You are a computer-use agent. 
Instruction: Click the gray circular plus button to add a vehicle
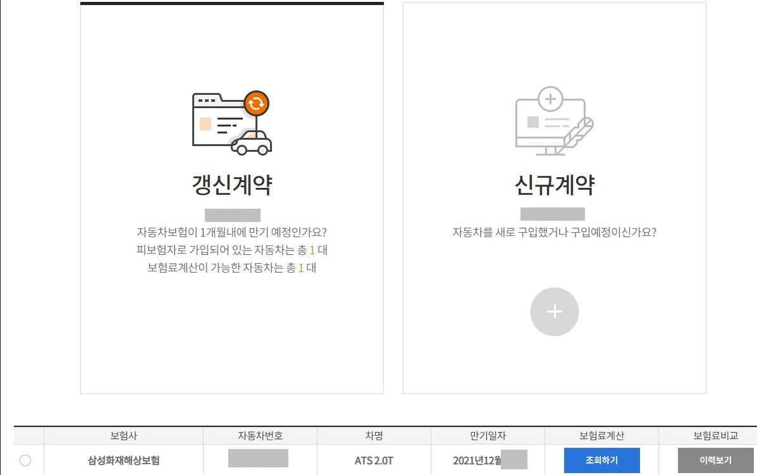[x=555, y=311]
